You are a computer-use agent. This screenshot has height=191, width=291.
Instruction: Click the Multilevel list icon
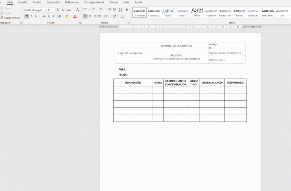coord(100,10)
